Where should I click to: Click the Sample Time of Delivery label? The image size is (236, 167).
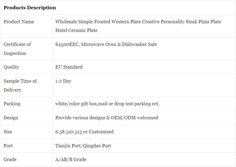click(20, 86)
